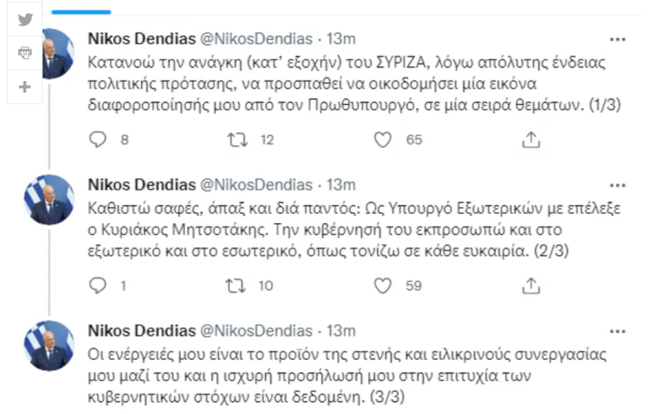Click the print icon in sidebar
The width and height of the screenshot is (659, 414).
[25, 53]
